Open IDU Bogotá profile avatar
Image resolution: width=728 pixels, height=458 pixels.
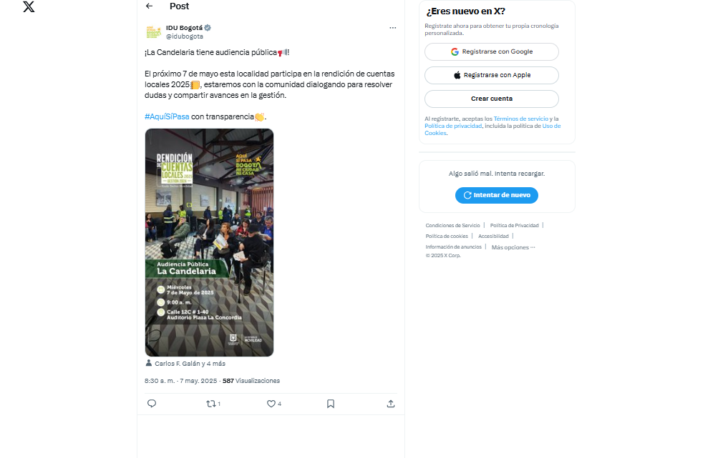(154, 32)
